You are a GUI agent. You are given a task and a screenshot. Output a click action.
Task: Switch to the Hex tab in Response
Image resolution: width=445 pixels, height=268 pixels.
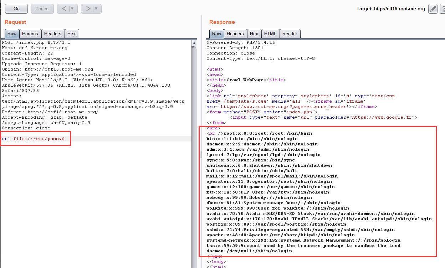click(x=254, y=33)
